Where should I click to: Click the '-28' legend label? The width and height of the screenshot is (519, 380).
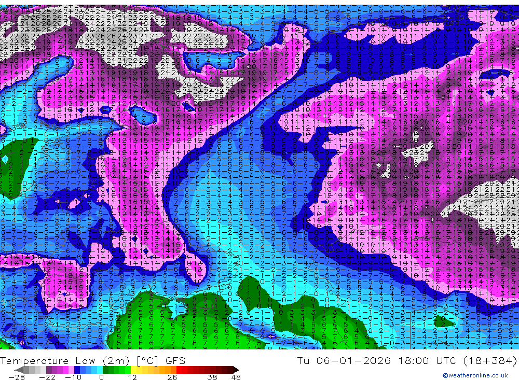(17, 377)
